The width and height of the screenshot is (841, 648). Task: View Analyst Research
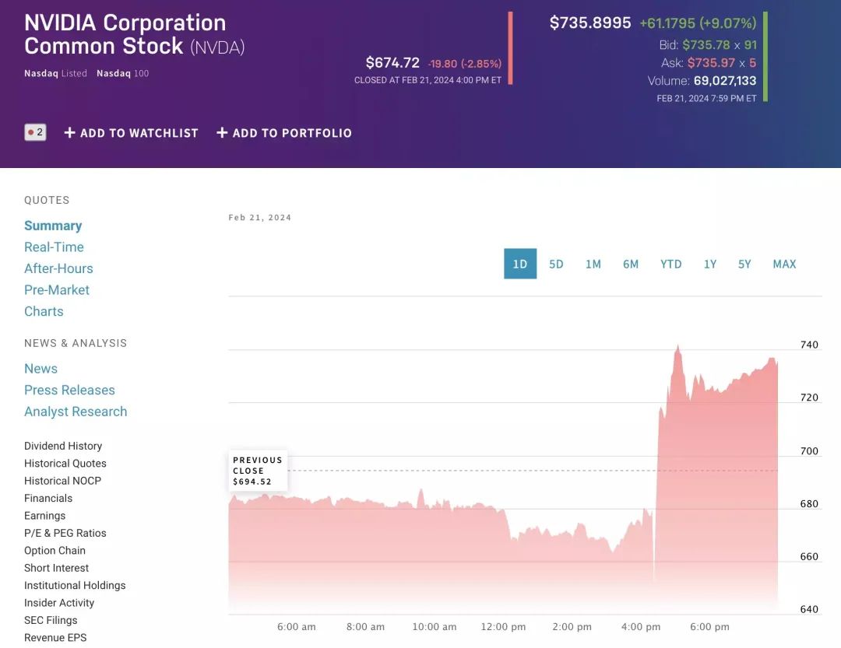point(76,412)
